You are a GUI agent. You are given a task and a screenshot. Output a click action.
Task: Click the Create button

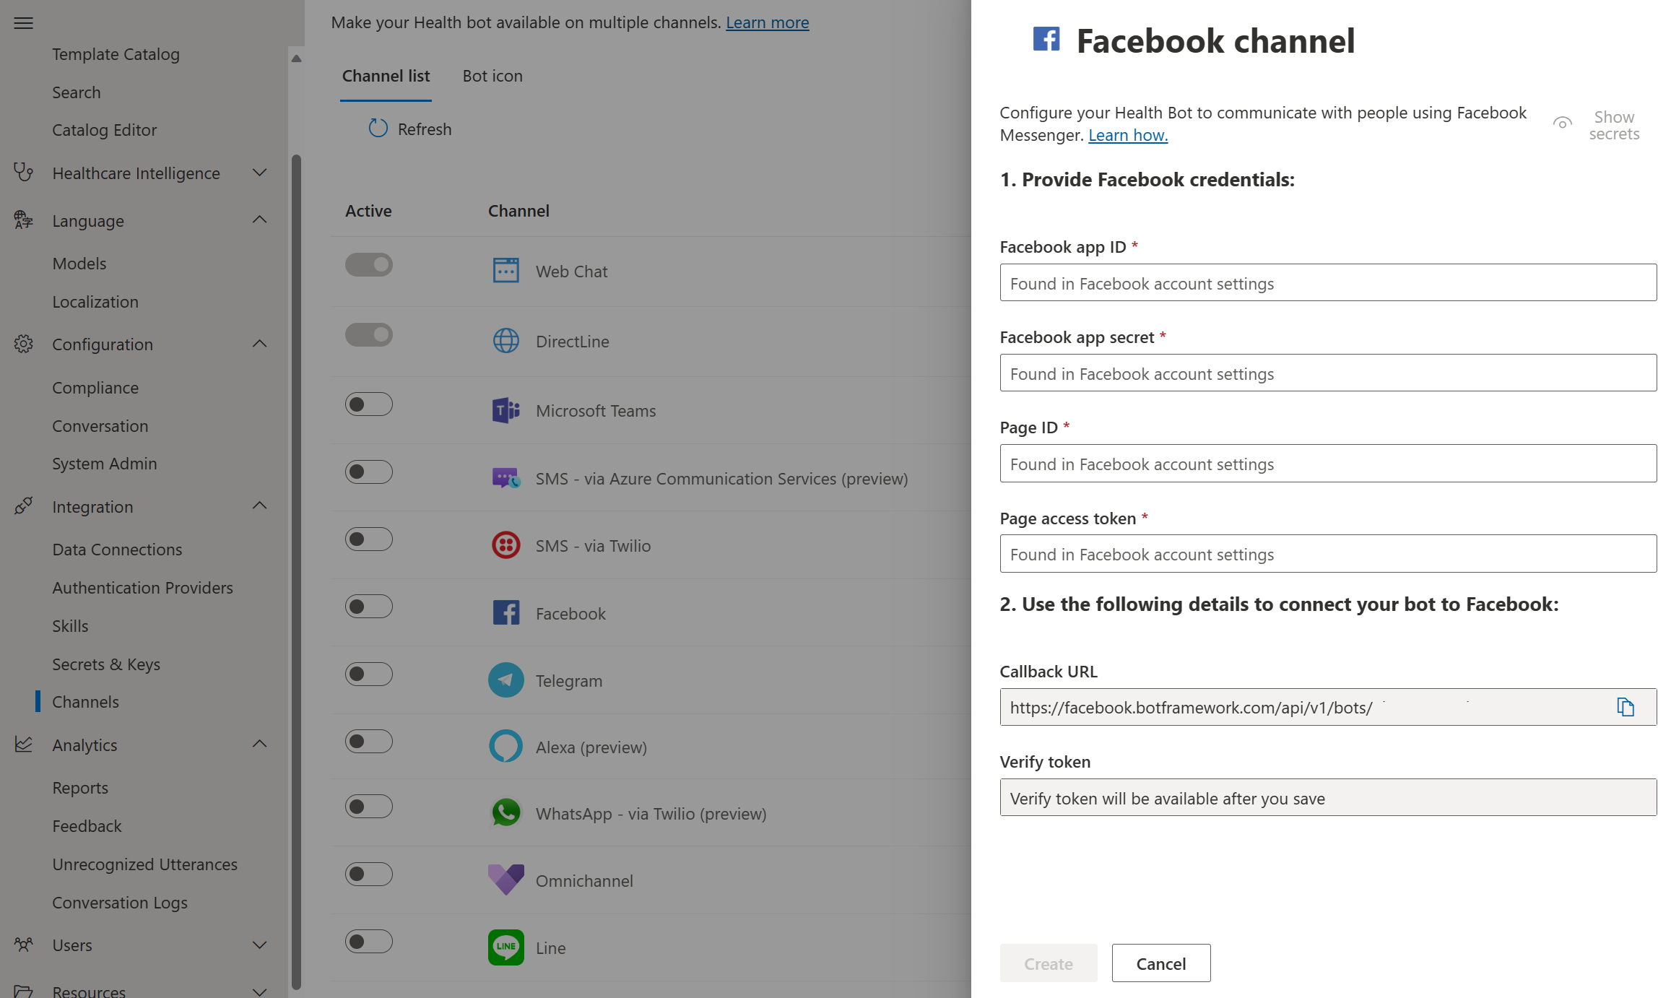pos(1049,963)
